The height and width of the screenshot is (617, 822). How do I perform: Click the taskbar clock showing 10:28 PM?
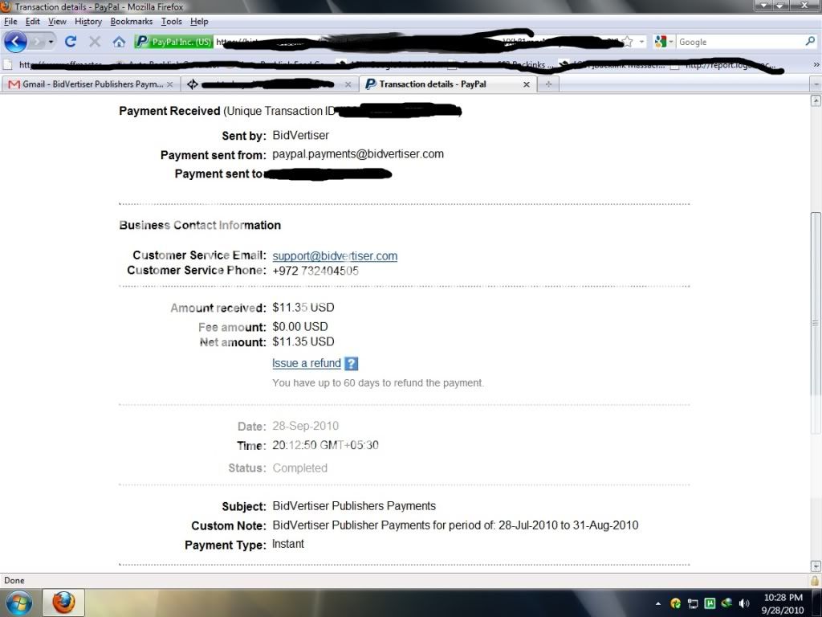783,598
